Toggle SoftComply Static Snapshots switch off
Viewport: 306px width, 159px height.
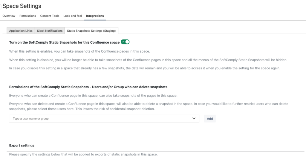pyautogui.click(x=125, y=42)
